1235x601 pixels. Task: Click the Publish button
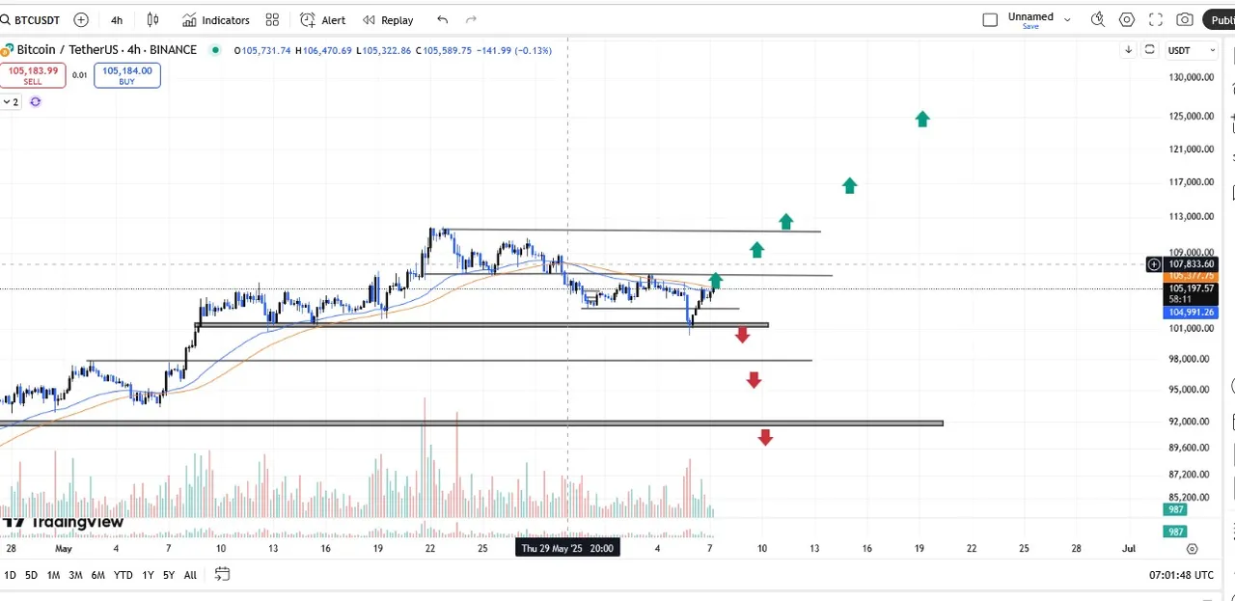[x=1221, y=19]
